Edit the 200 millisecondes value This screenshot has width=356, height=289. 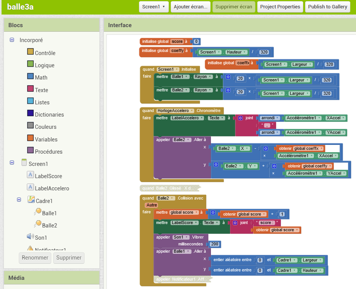pyautogui.click(x=214, y=244)
